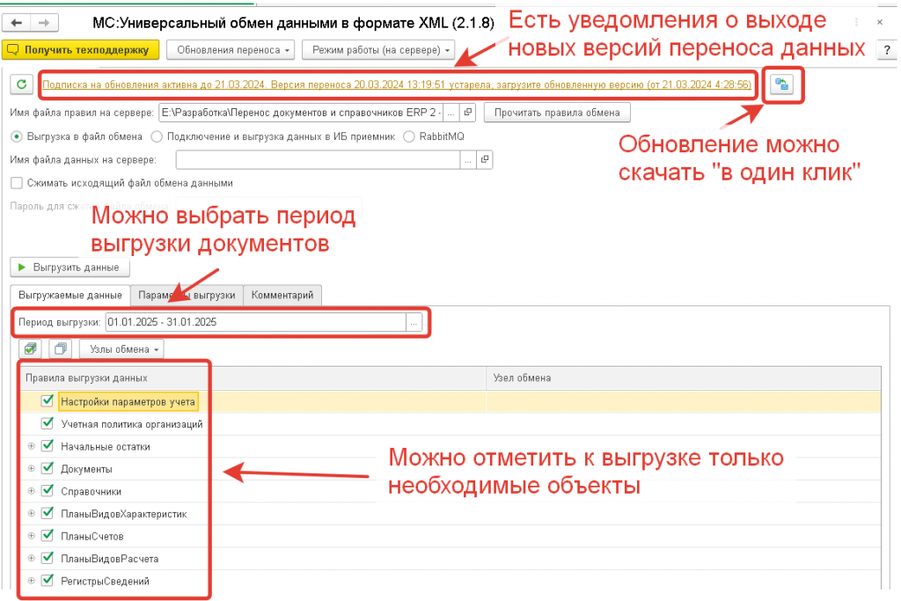Close the data exchange window

pyautogui.click(x=880, y=22)
